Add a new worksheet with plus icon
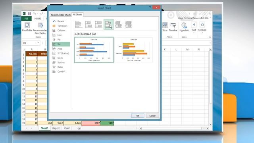This screenshot has height=143, width=254. coord(79,128)
